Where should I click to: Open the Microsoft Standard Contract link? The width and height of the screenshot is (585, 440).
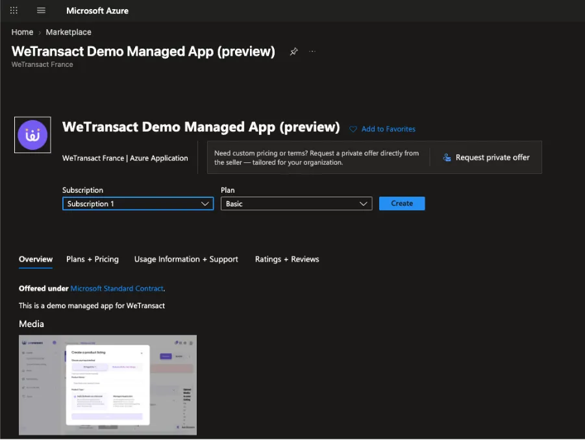(117, 288)
